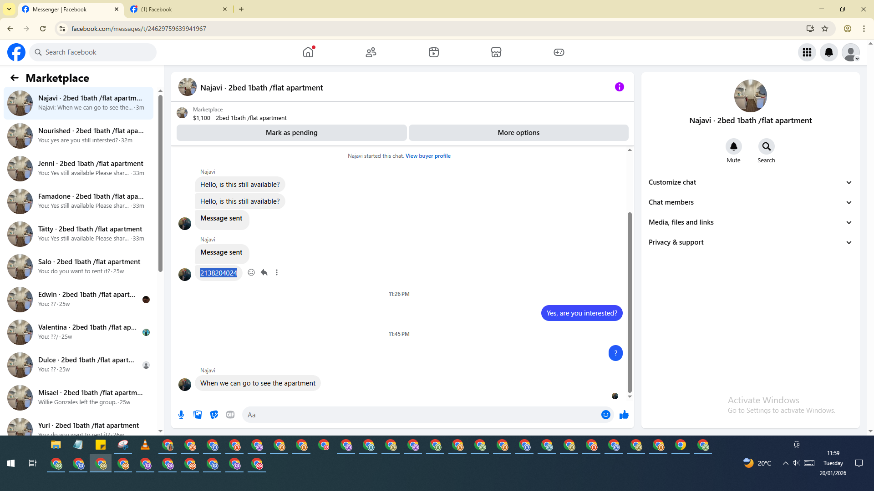Open the emoji picker in message box

point(606,415)
